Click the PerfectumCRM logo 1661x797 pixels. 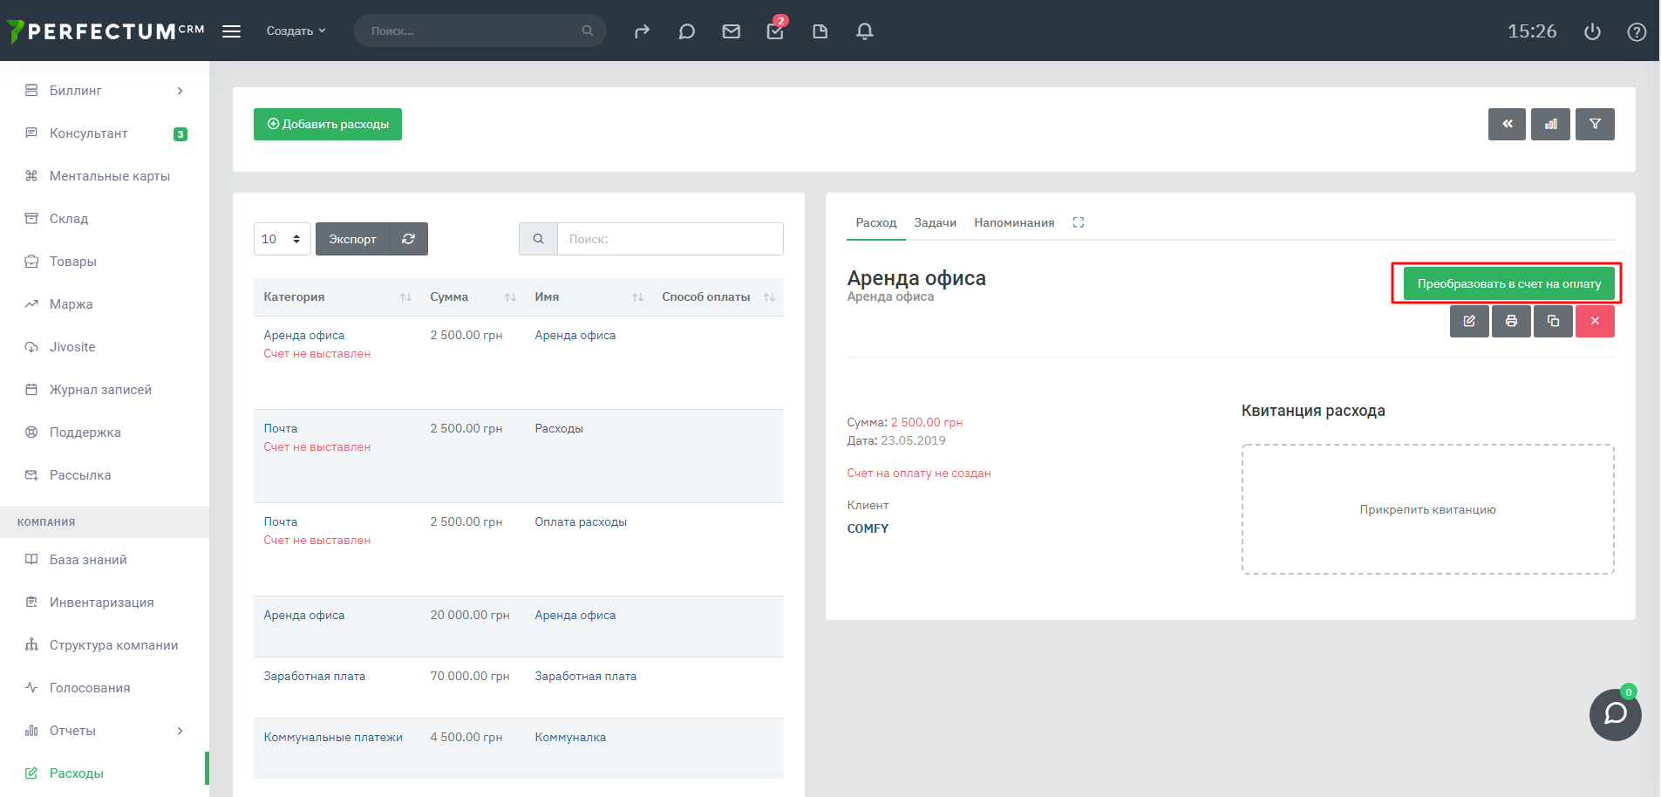click(x=106, y=31)
